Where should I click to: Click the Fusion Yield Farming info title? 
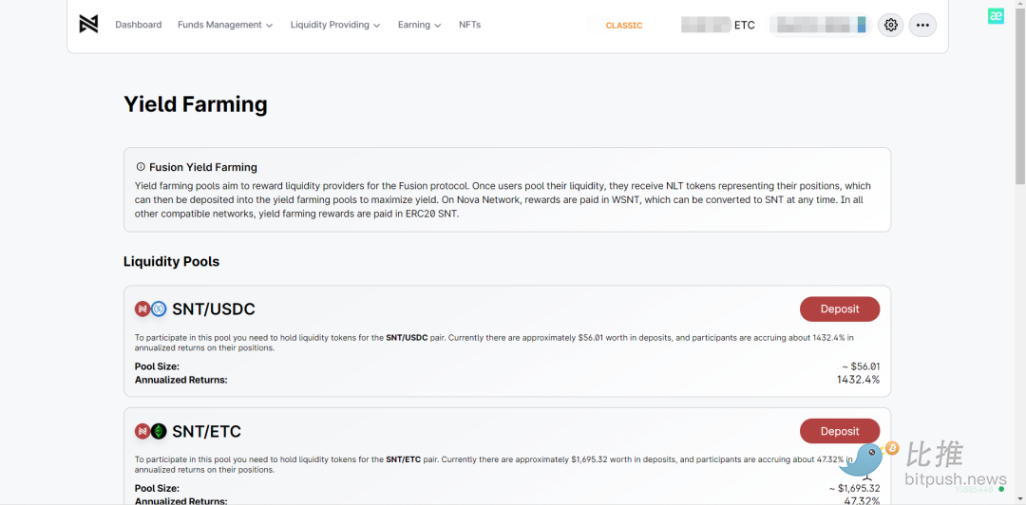203,167
